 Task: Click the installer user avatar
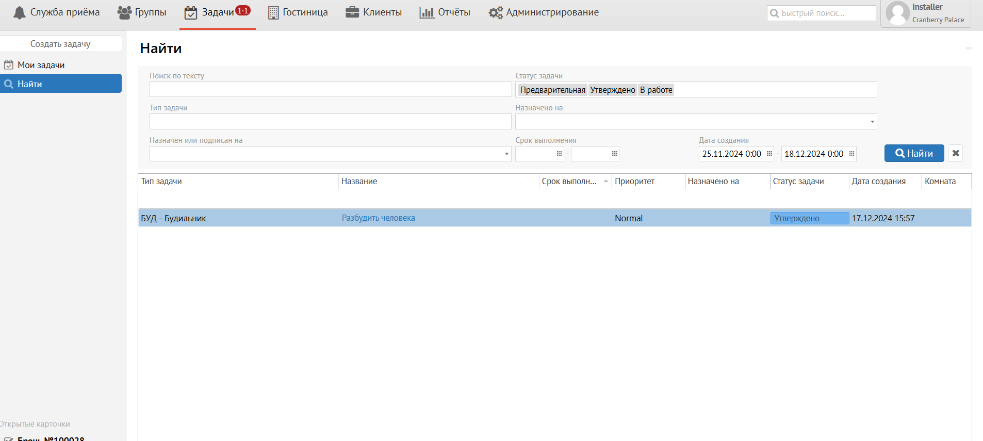[897, 13]
